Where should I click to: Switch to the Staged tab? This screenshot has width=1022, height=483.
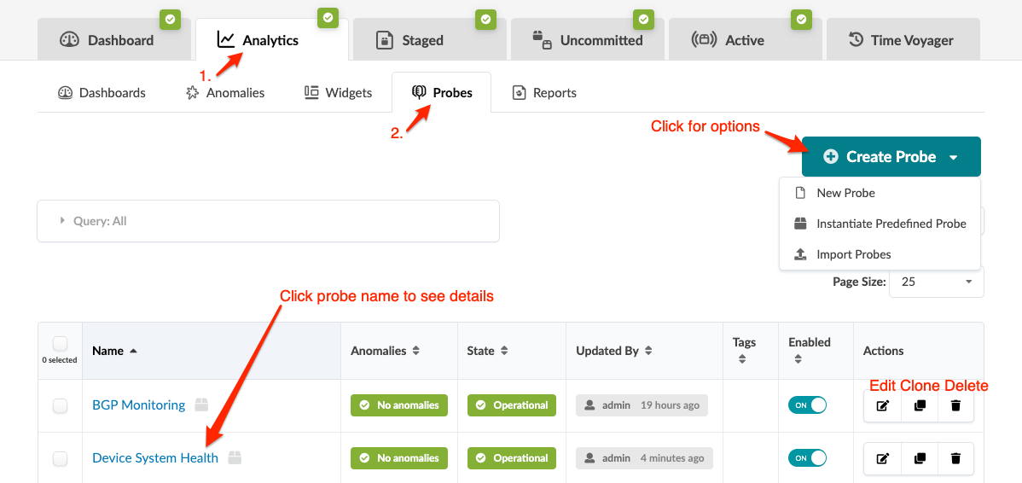point(422,40)
